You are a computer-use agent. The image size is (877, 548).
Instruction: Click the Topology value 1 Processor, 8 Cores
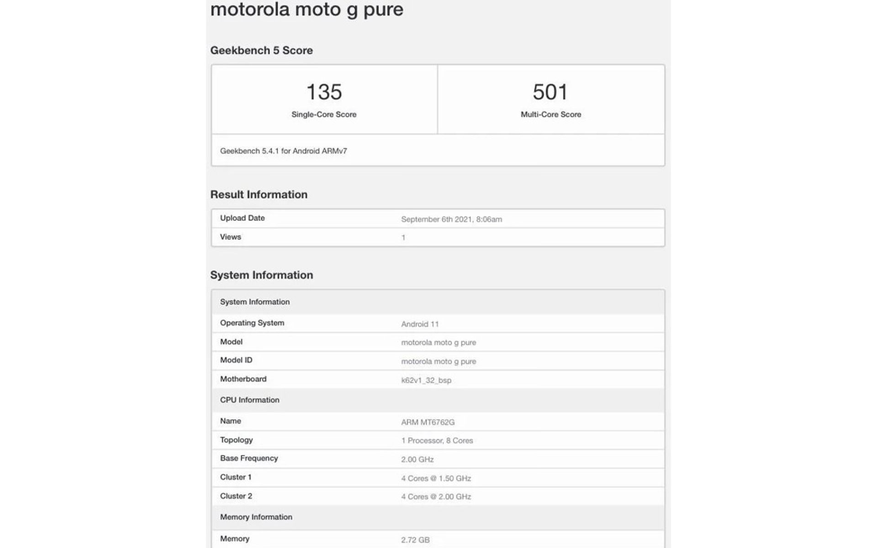[x=437, y=441]
